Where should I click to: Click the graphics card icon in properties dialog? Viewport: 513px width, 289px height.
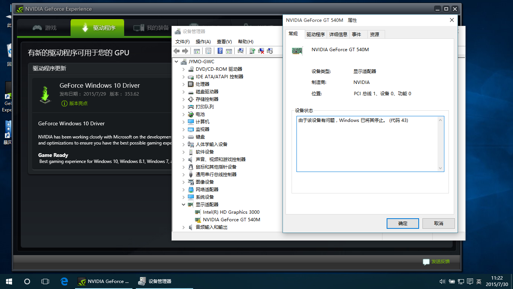pos(297,51)
